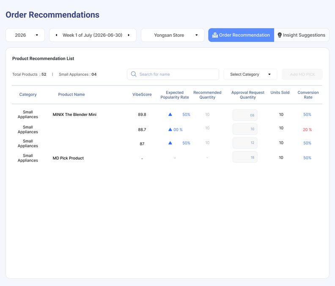Click Week 1 of July date label
Image resolution: width=335 pixels, height=286 pixels.
tap(92, 35)
